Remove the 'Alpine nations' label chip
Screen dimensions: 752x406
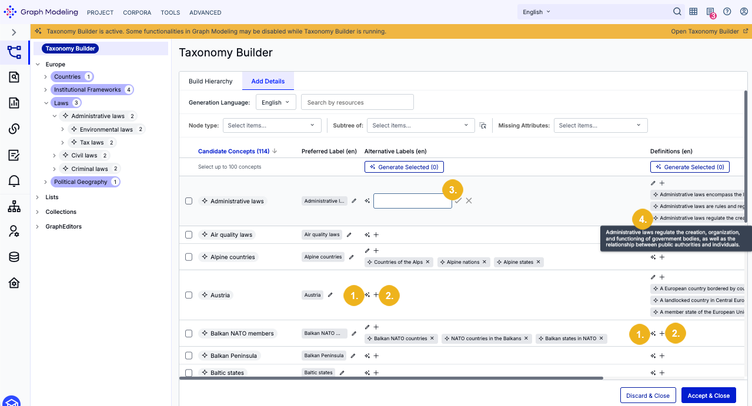(x=484, y=262)
